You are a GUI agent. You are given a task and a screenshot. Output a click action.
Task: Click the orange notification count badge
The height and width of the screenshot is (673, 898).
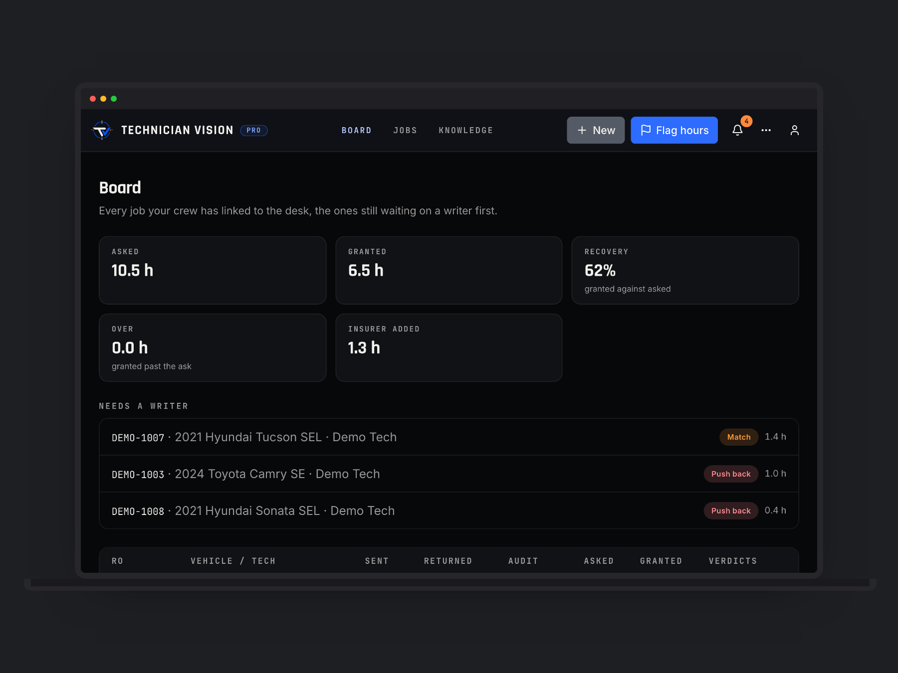746,121
